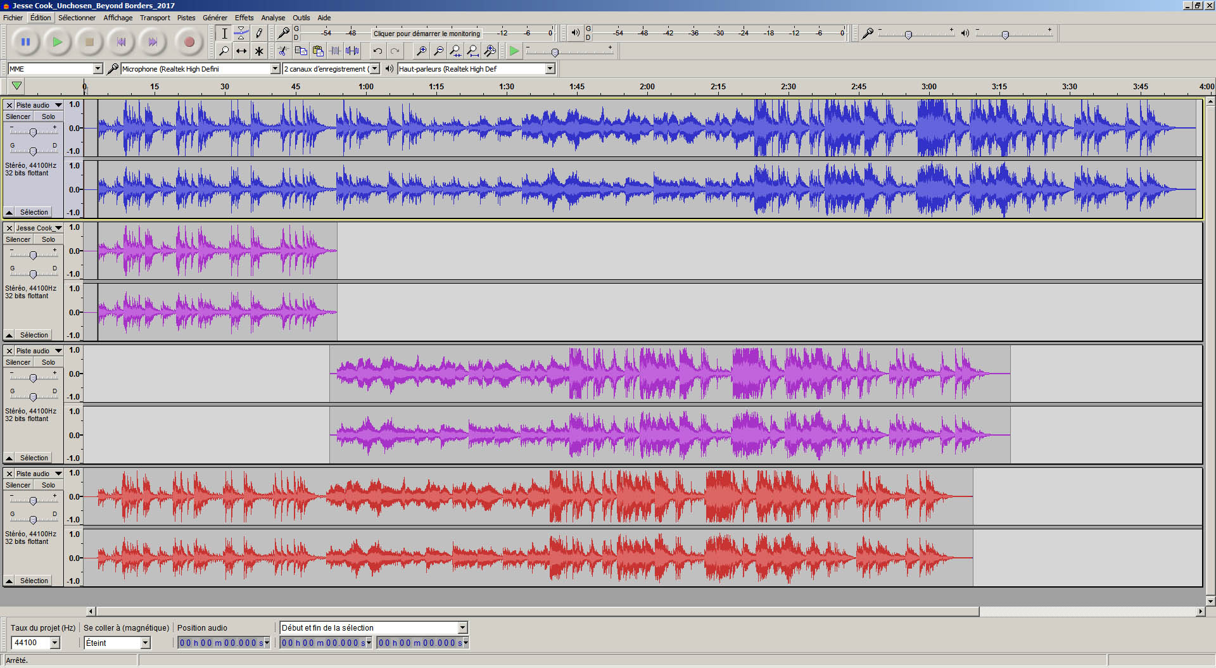The height and width of the screenshot is (668, 1216).
Task: Select the Draw tool (pencil)
Action: click(259, 33)
